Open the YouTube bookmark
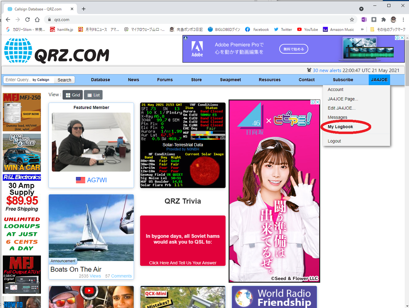Image resolution: width=409 pixels, height=308 pixels. pyautogui.click(x=307, y=29)
